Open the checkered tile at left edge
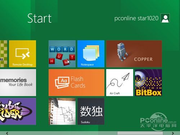Screen dimensions: 180x135 point(4,54)
